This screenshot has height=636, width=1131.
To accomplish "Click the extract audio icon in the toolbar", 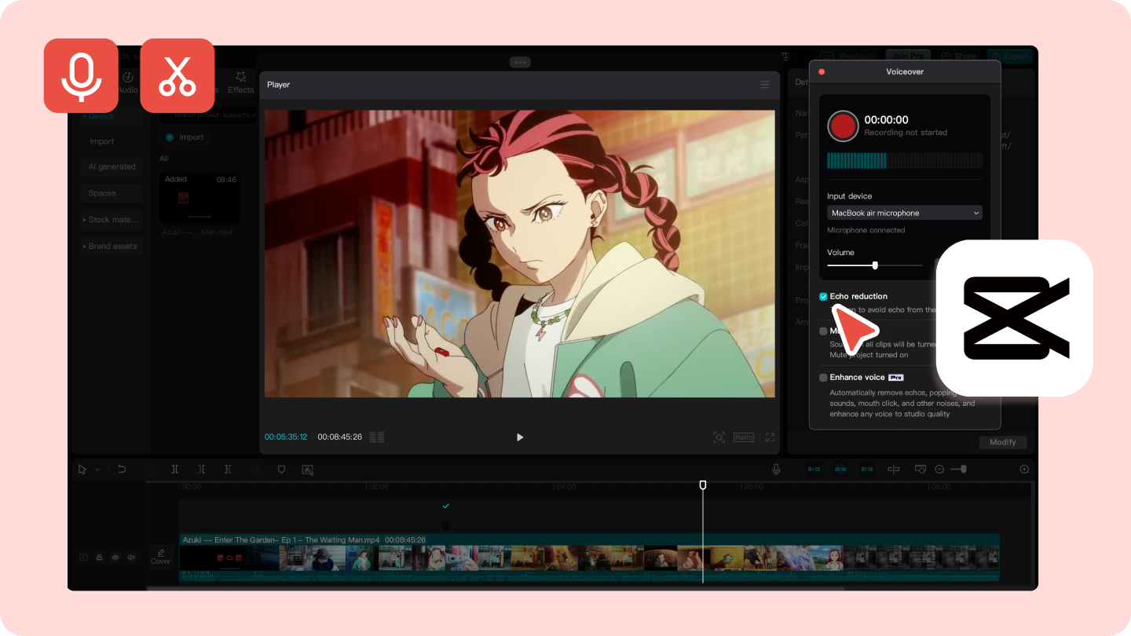I will pyautogui.click(x=307, y=469).
